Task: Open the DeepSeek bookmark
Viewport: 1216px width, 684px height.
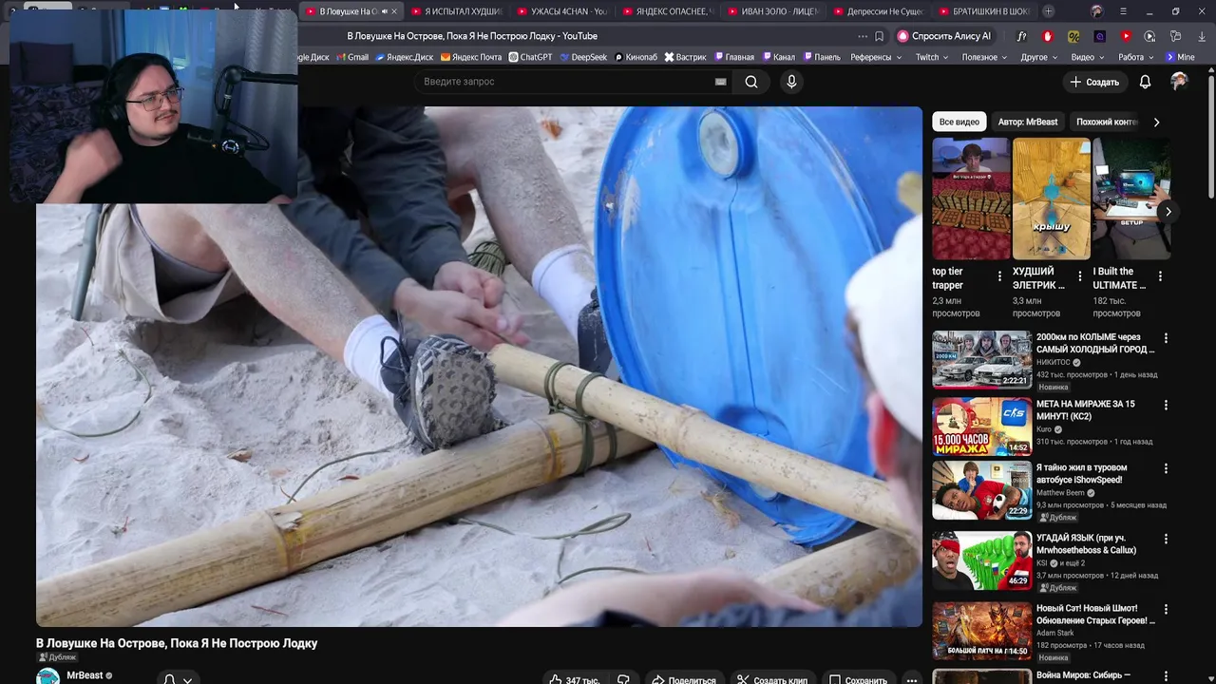Action: point(583,57)
